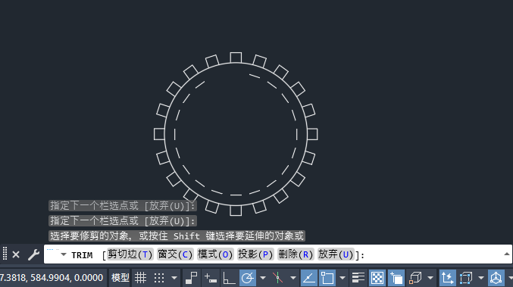The width and height of the screenshot is (513, 287).
Task: Switch to 模型 model space
Action: tap(120, 278)
